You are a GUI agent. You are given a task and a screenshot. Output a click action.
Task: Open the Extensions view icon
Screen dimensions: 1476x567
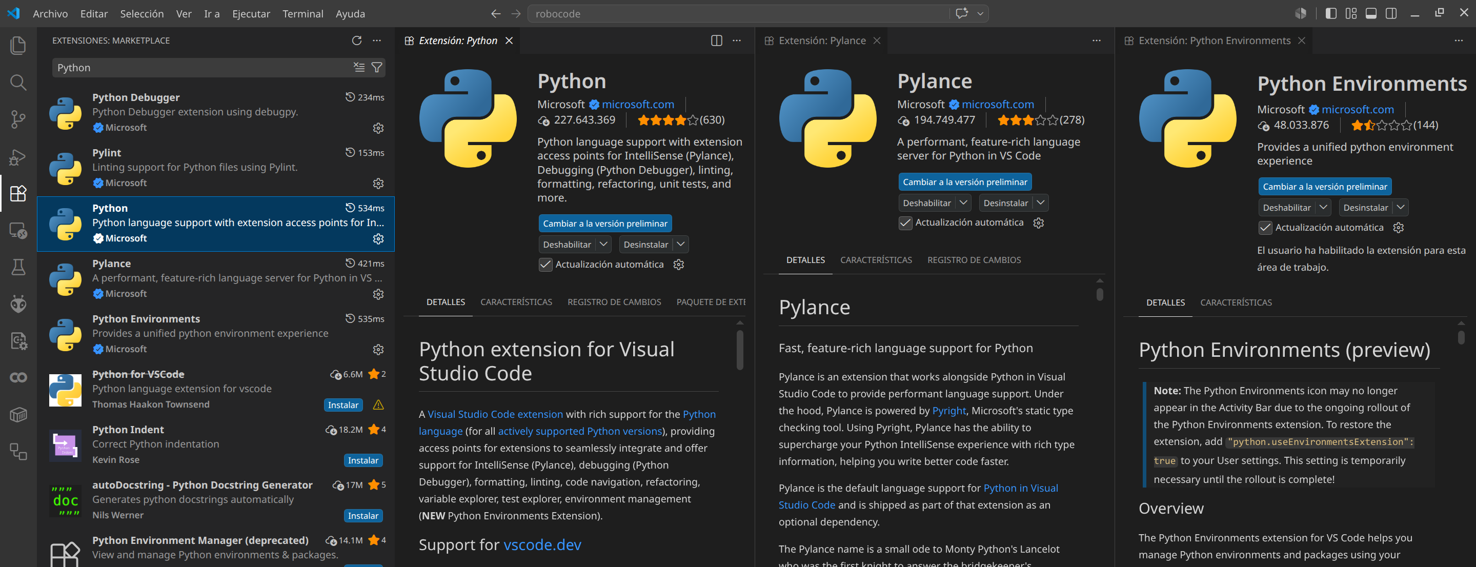point(18,193)
